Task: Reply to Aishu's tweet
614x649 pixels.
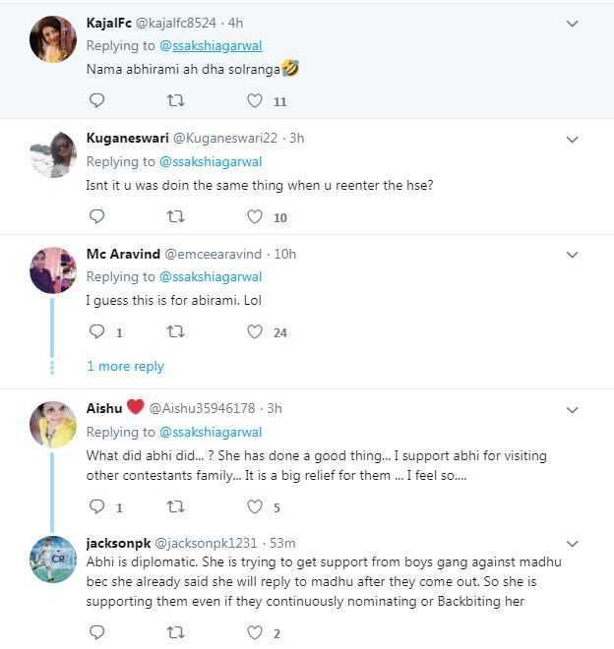Action: pyautogui.click(x=97, y=506)
